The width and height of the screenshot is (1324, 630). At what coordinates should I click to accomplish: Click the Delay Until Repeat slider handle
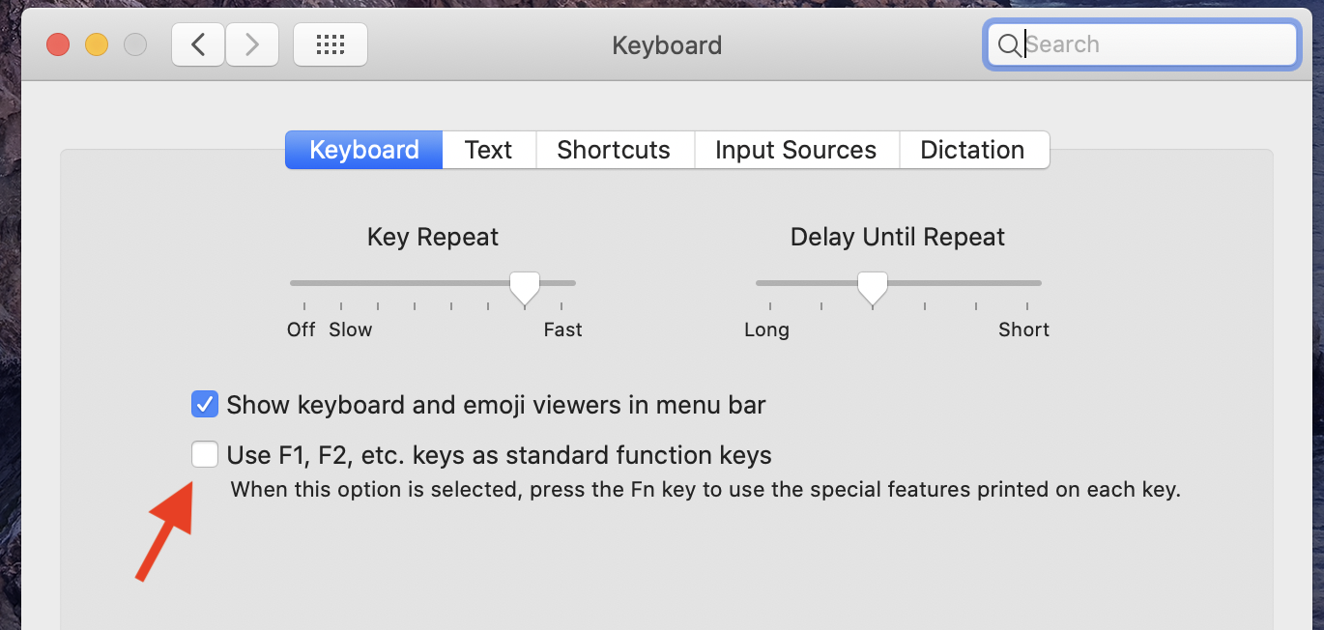click(x=873, y=286)
